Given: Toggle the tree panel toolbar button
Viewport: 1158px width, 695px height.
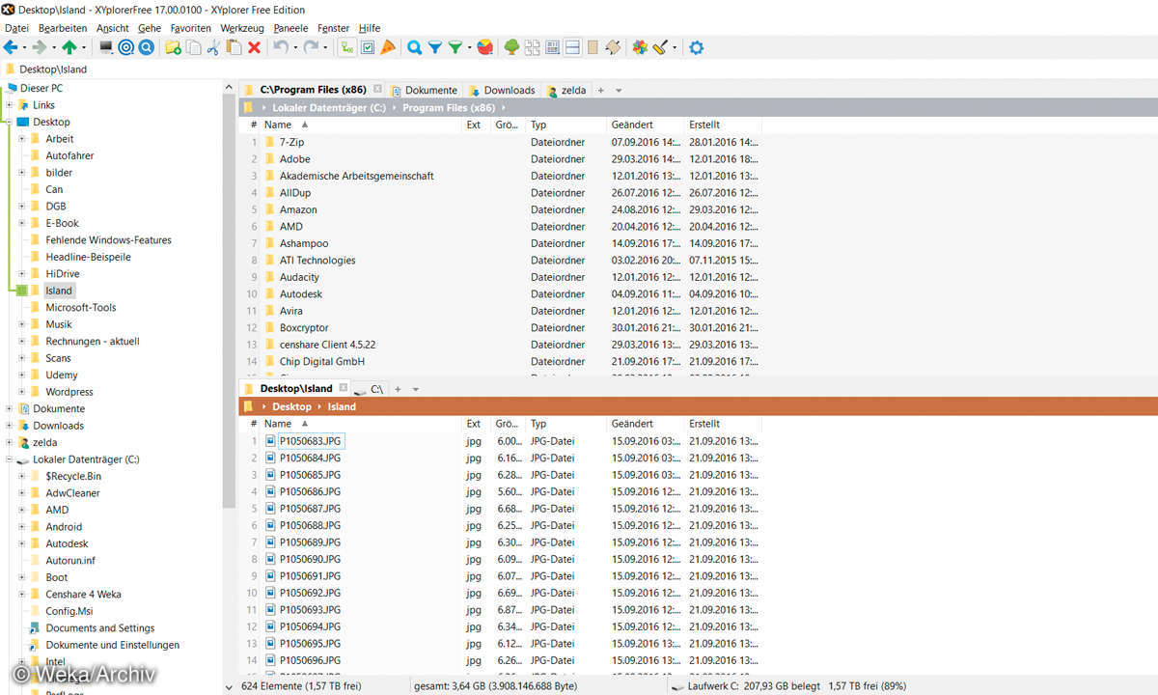Looking at the screenshot, I should 347,47.
